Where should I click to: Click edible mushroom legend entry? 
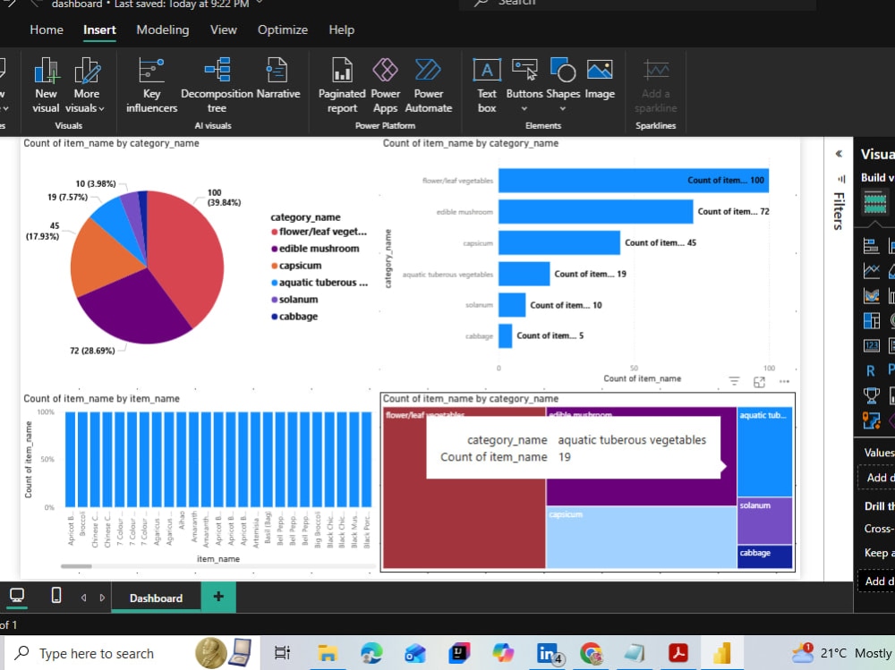click(x=315, y=249)
